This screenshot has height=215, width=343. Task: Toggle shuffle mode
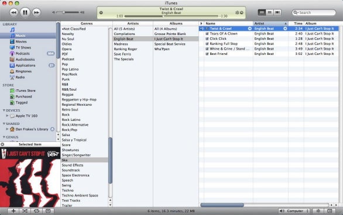pos(25,211)
